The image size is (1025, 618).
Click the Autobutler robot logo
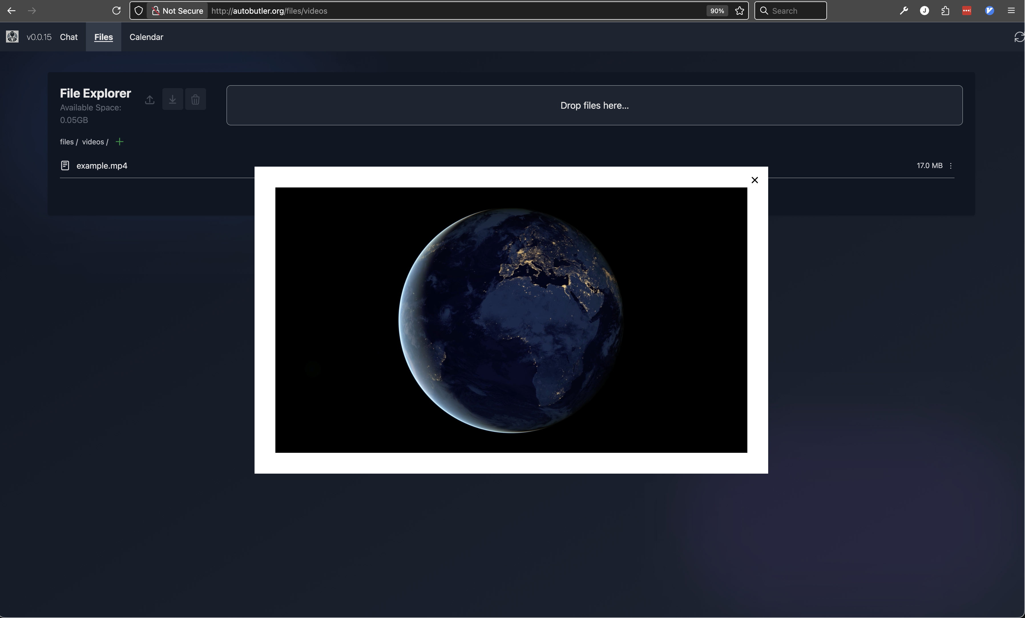tap(12, 37)
